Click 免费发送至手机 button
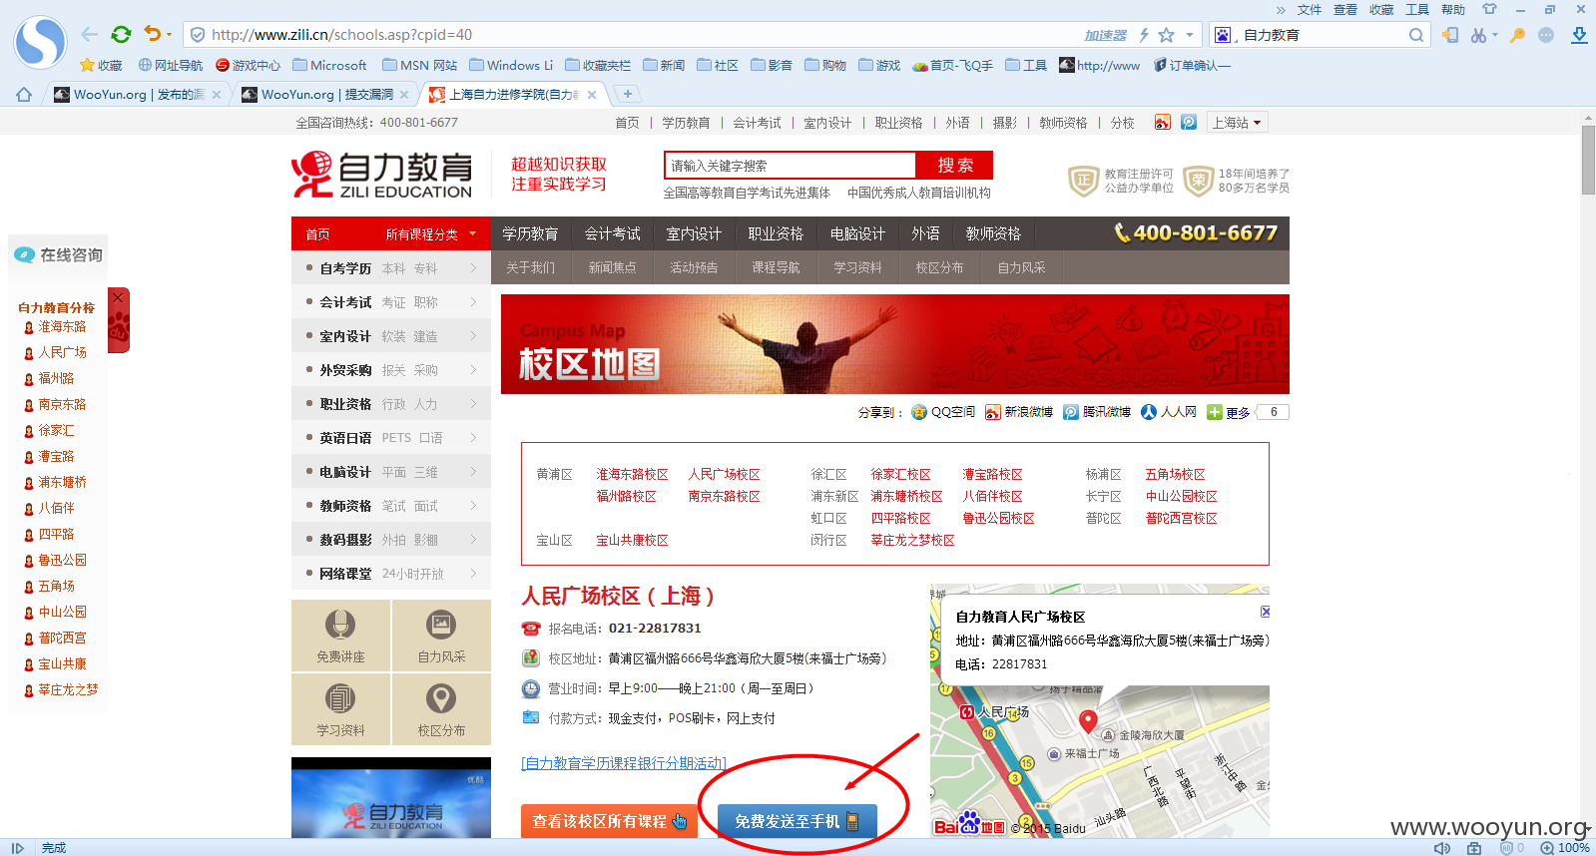The width and height of the screenshot is (1596, 856). [x=797, y=821]
